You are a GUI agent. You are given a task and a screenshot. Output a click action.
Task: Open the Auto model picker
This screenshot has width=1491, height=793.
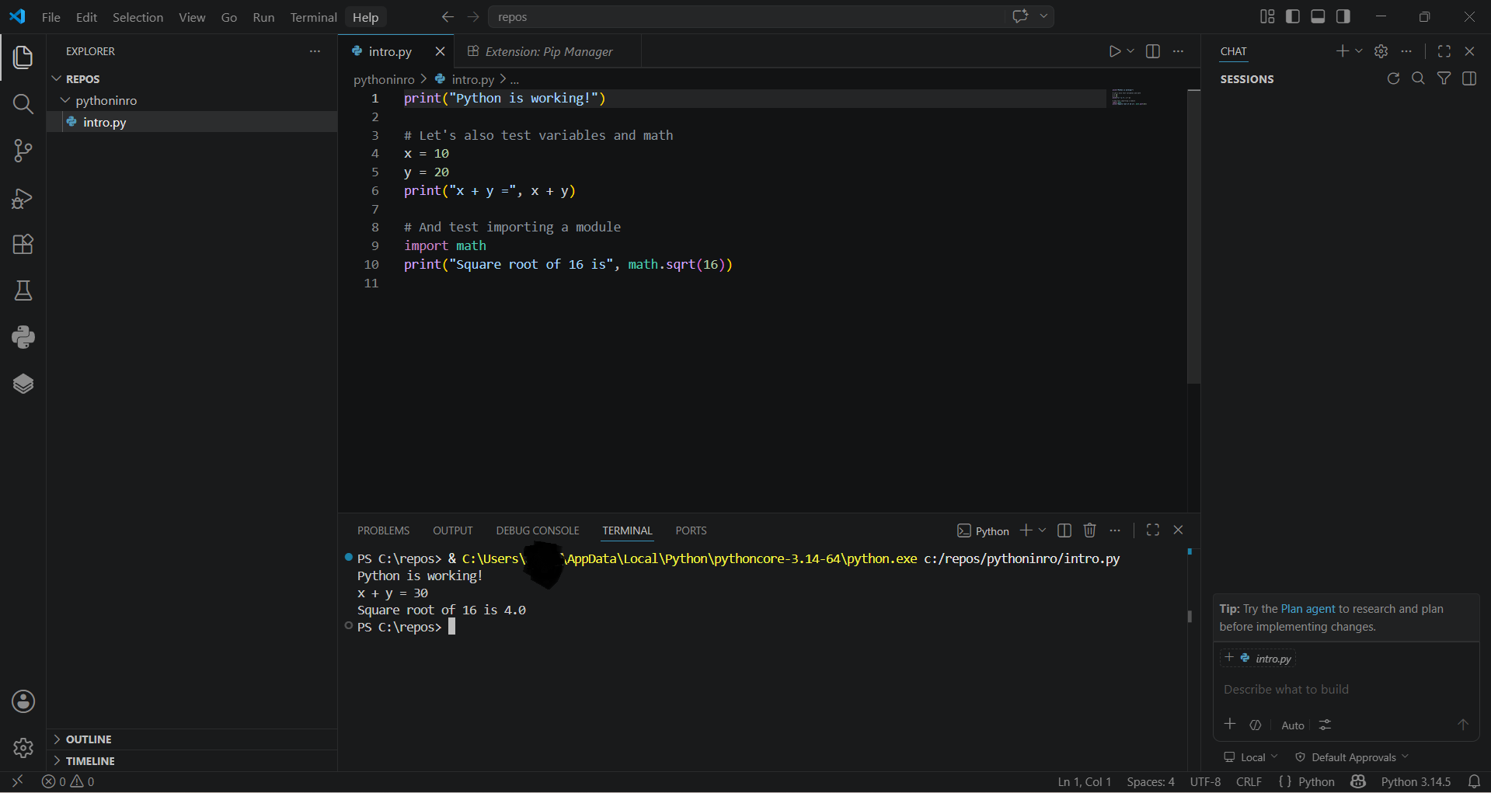(1293, 725)
